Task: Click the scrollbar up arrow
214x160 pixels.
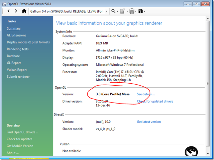Action: coord(208,18)
